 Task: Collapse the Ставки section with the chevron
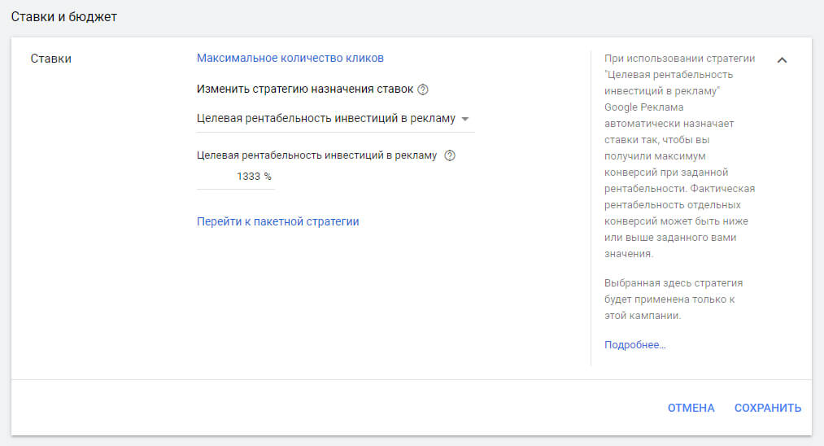[x=782, y=60]
